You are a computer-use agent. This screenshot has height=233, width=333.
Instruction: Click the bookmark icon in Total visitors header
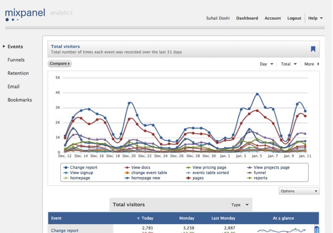pyautogui.click(x=313, y=49)
